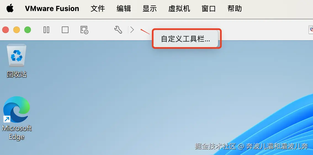313x155 pixels.
Task: Open virtual machine settings via wrench icon
Action: coord(118,30)
